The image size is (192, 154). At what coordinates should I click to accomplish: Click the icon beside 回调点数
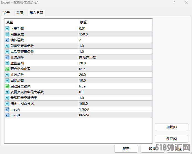pos(7,81)
